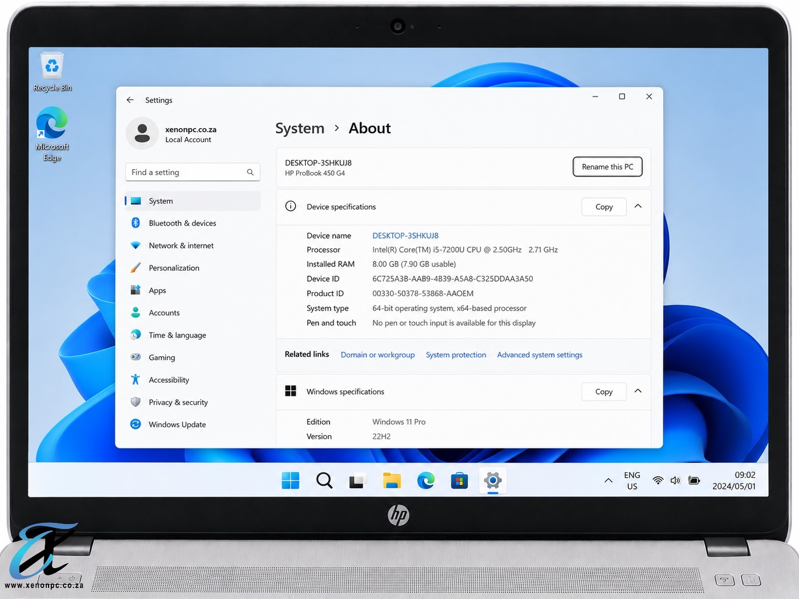Open taskbar Search magnifier
The width and height of the screenshot is (799, 599).
tap(324, 480)
